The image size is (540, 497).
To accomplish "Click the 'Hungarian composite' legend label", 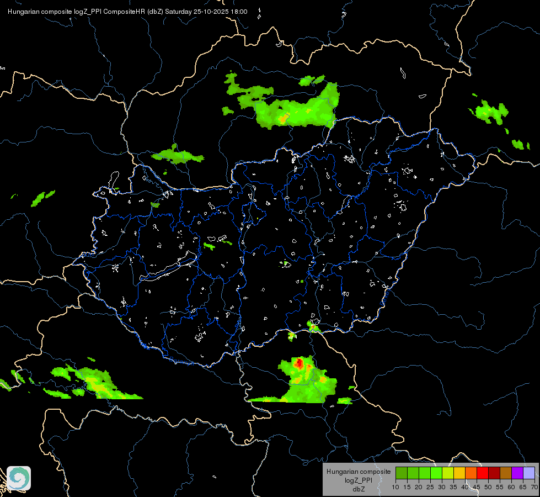I will coord(359,472).
